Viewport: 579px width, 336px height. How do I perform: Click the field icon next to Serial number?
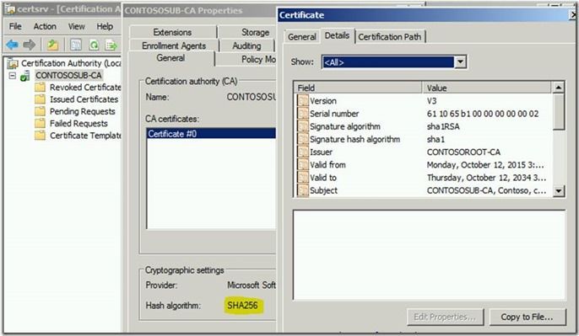click(303, 114)
